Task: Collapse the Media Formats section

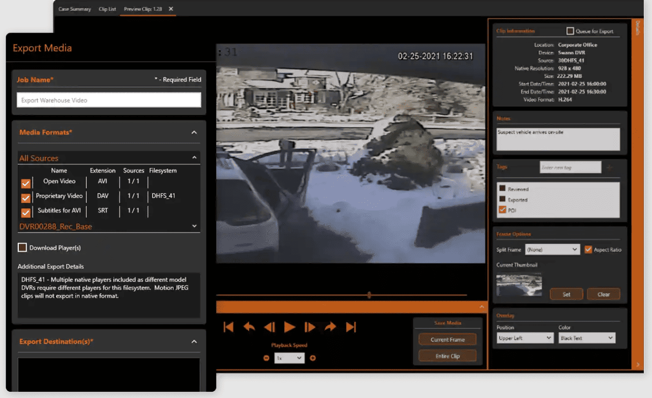Action: coord(194,133)
